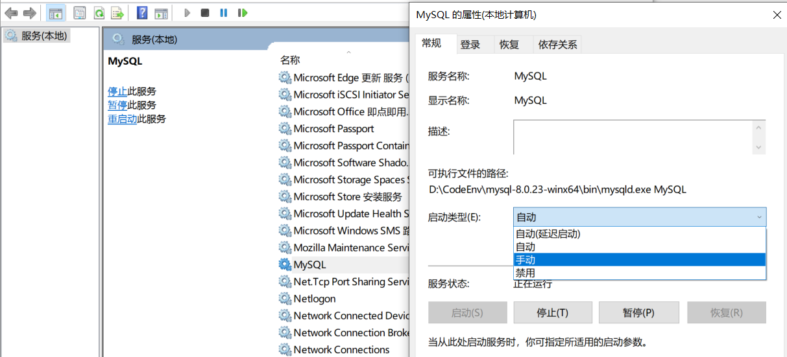
Task: Open the 依存关系 tab
Action: (557, 45)
